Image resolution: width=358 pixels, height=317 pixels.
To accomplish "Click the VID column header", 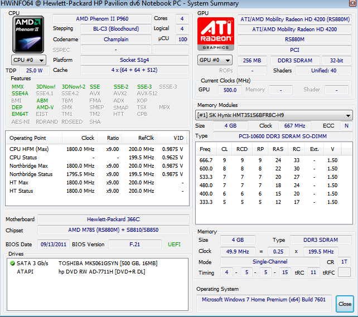I will [172, 138].
